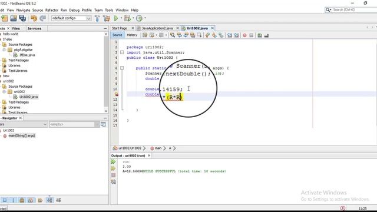Click the Search (Ctrl+I) field
Image resolution: width=377 pixels, height=212 pixels.
[351, 9]
